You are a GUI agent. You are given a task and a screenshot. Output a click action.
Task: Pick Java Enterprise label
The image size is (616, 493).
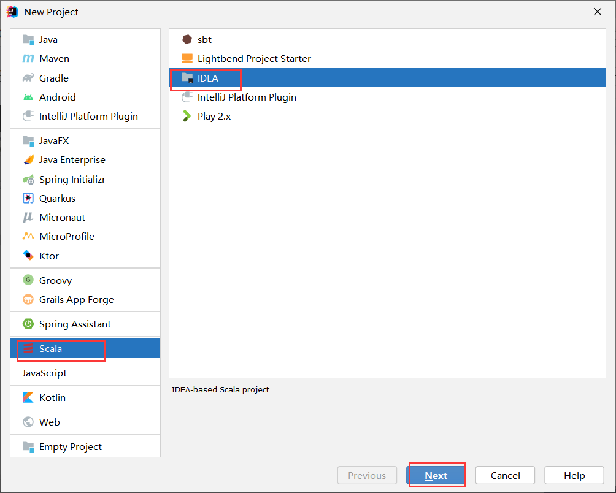(72, 160)
